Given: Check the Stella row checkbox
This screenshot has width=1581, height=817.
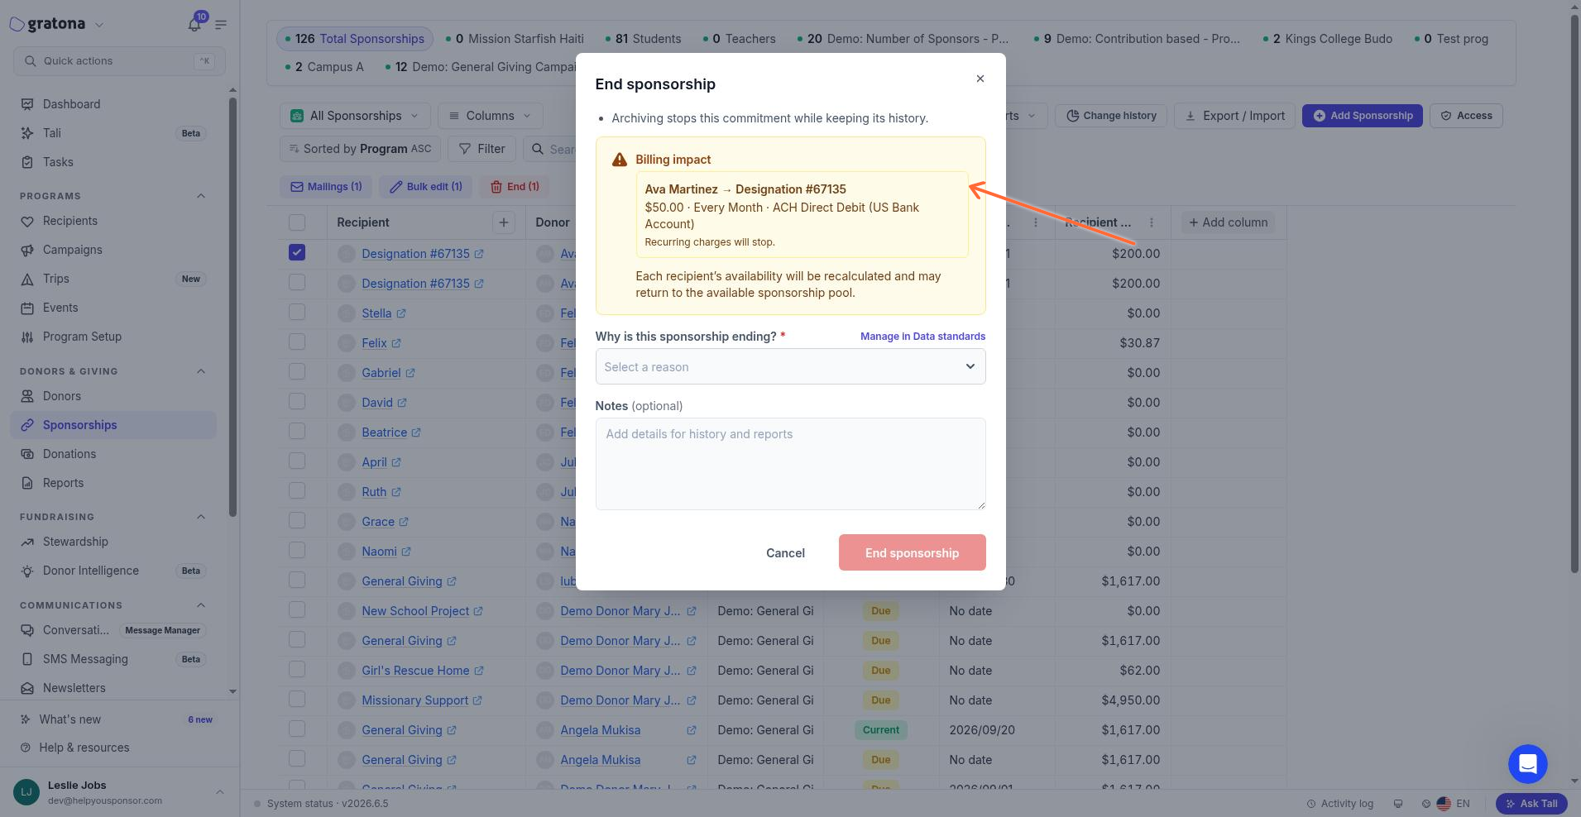Looking at the screenshot, I should pos(297,313).
